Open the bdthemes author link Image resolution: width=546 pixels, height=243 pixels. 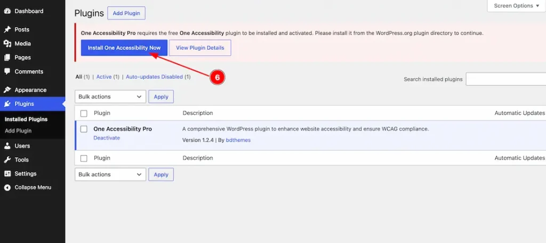pyautogui.click(x=238, y=140)
